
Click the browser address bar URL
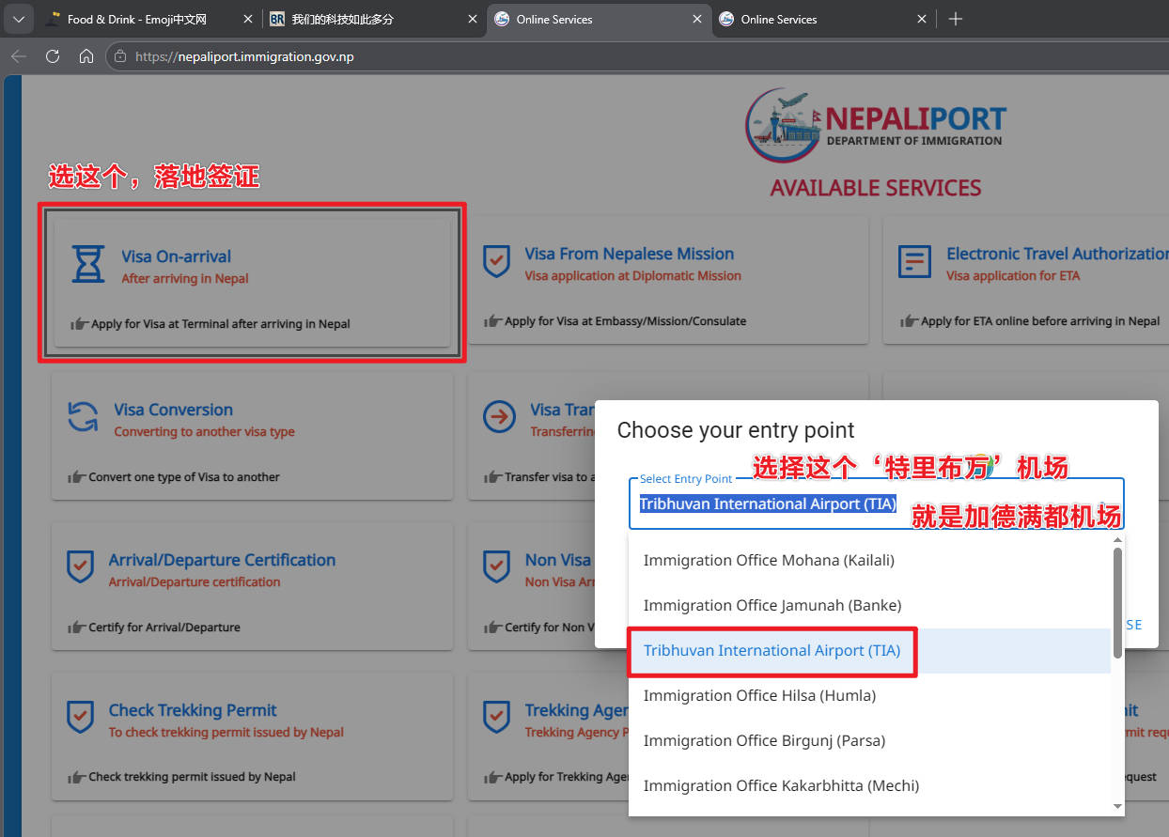[x=244, y=56]
